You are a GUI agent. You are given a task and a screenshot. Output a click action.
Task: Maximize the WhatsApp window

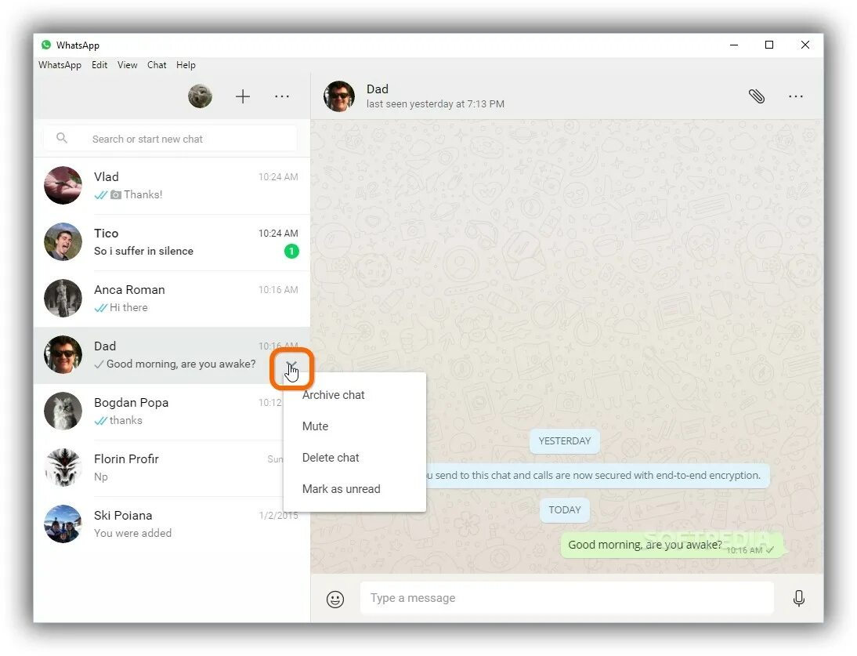[769, 45]
